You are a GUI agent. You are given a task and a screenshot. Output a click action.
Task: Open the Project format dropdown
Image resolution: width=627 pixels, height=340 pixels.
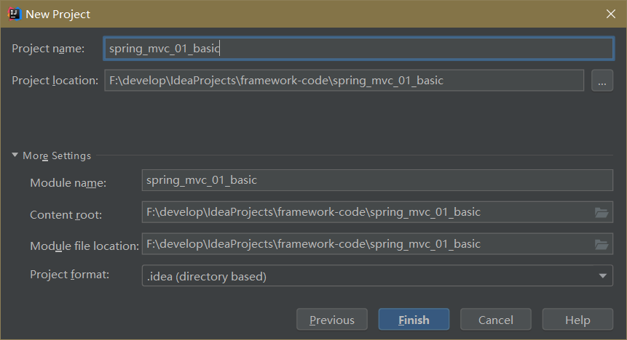tap(376, 276)
